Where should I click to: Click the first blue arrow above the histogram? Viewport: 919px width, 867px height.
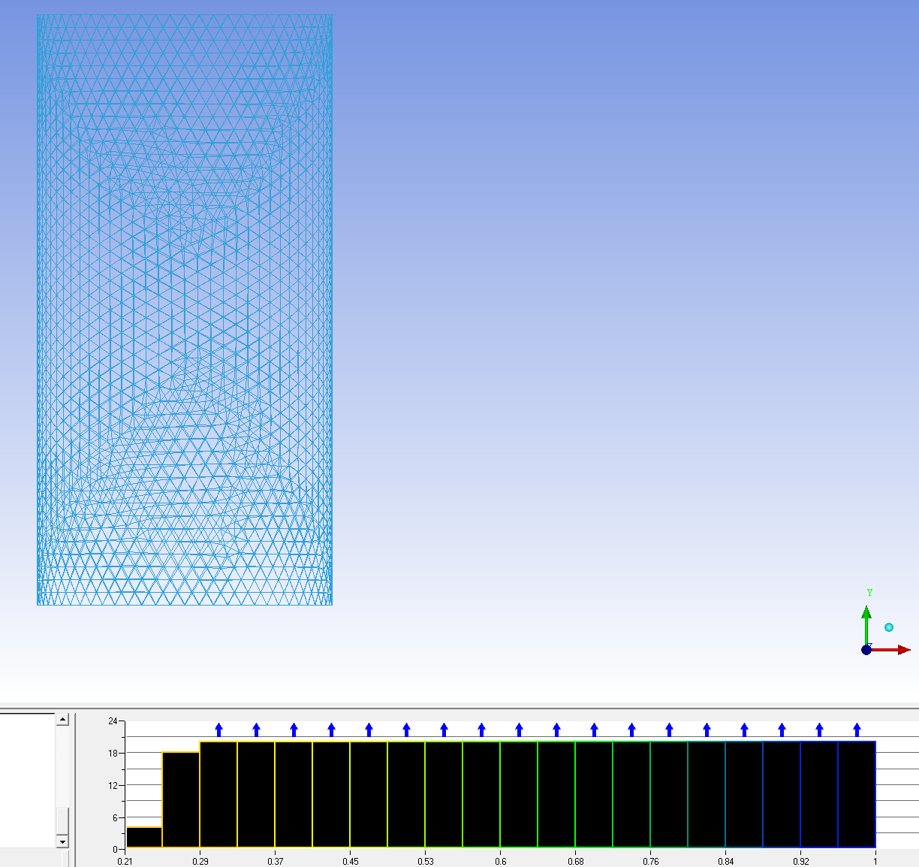218,730
